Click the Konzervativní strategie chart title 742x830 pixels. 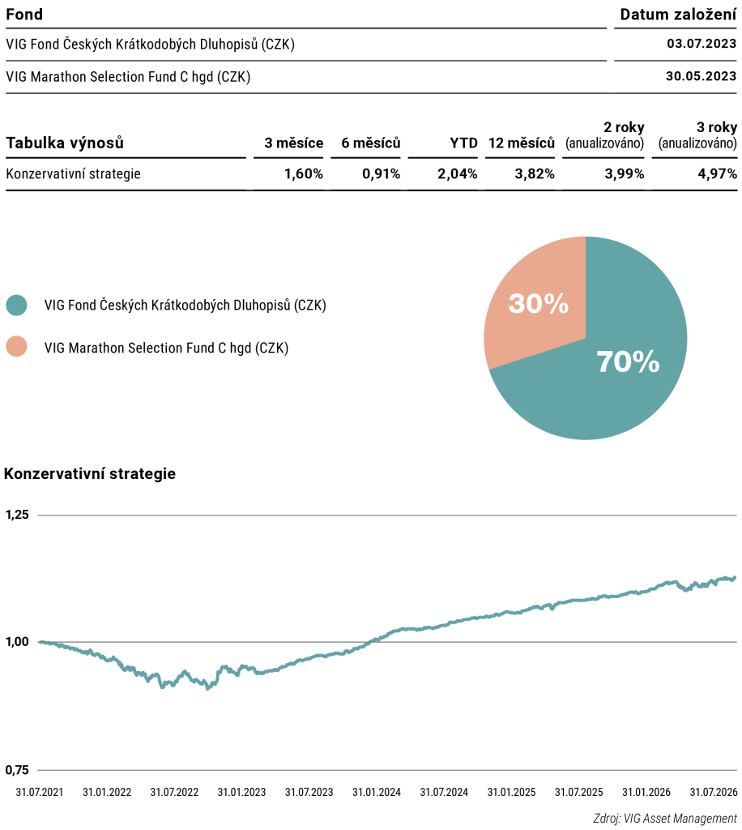click(x=90, y=473)
